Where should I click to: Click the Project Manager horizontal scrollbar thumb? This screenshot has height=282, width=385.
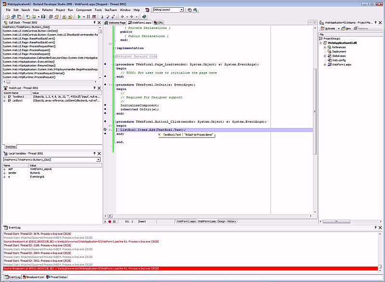pyautogui.click(x=336, y=222)
